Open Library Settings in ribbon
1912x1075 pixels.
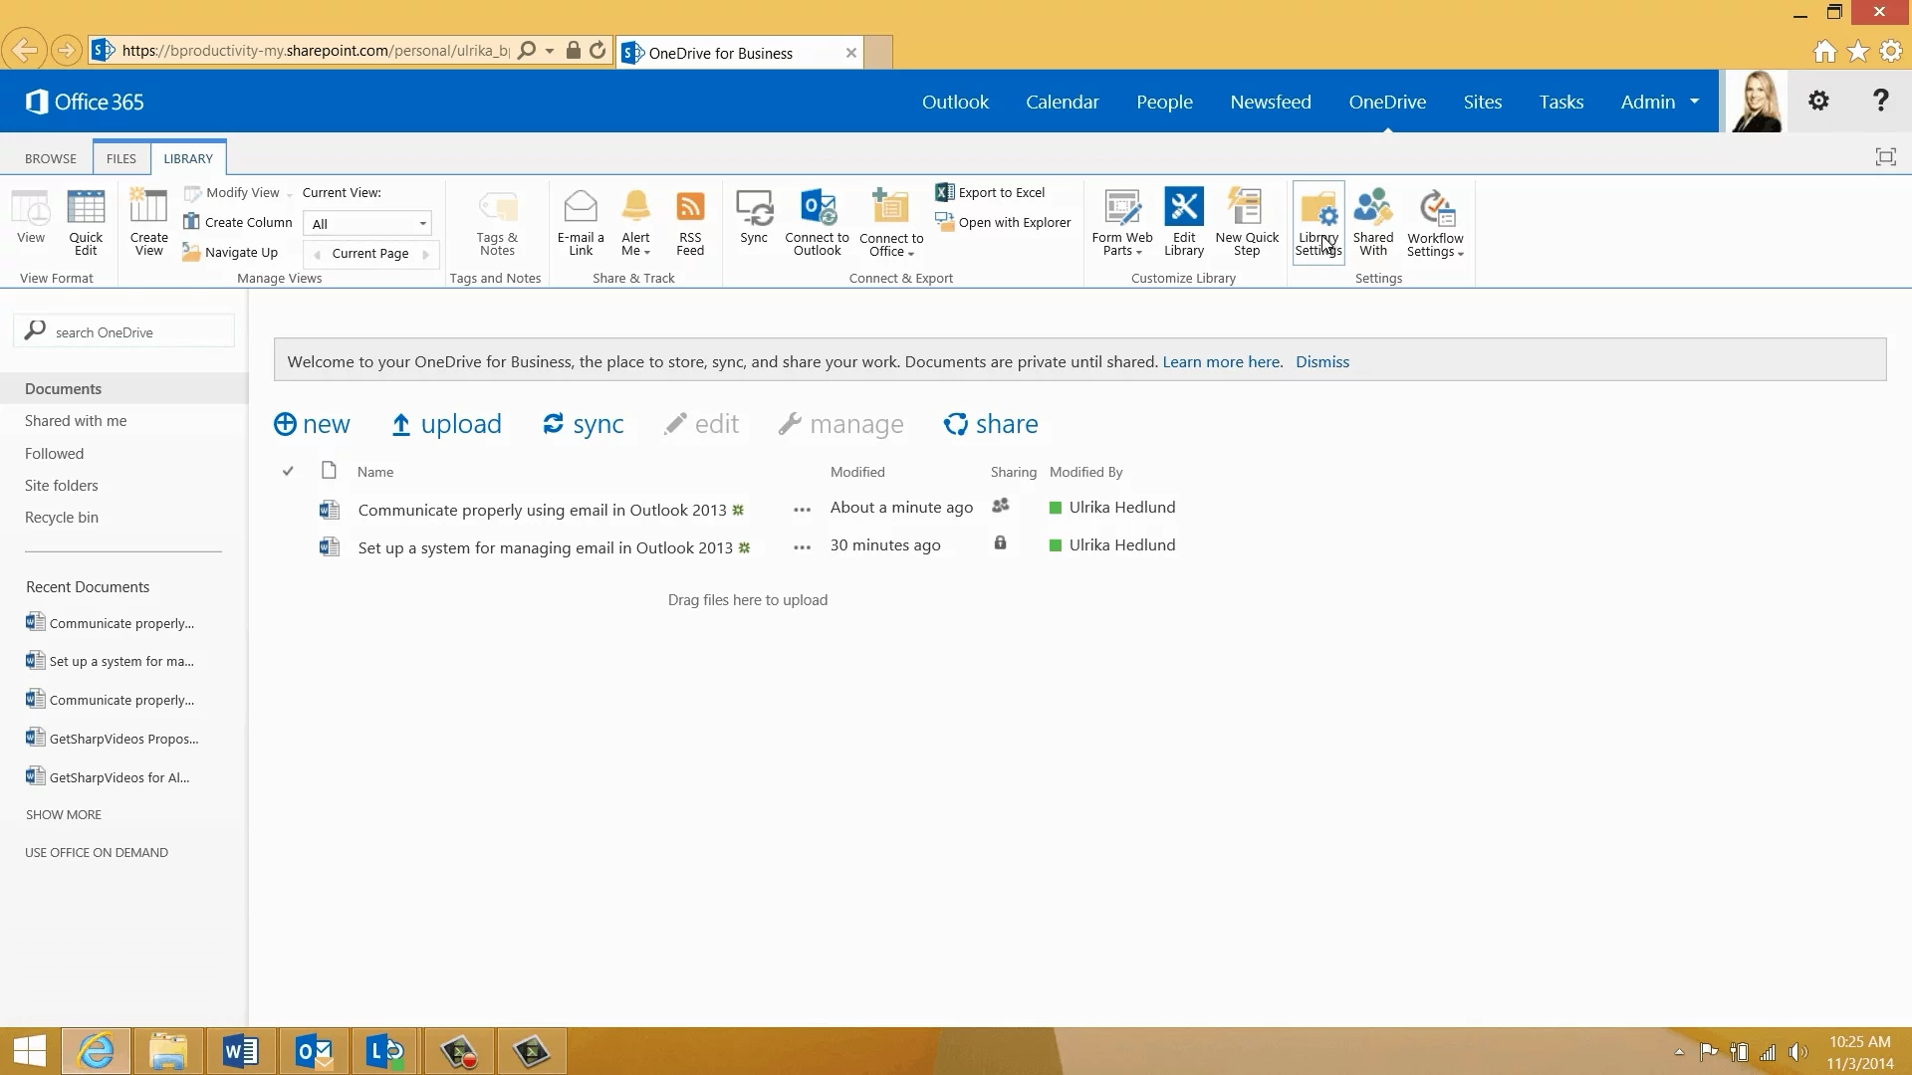pyautogui.click(x=1317, y=221)
